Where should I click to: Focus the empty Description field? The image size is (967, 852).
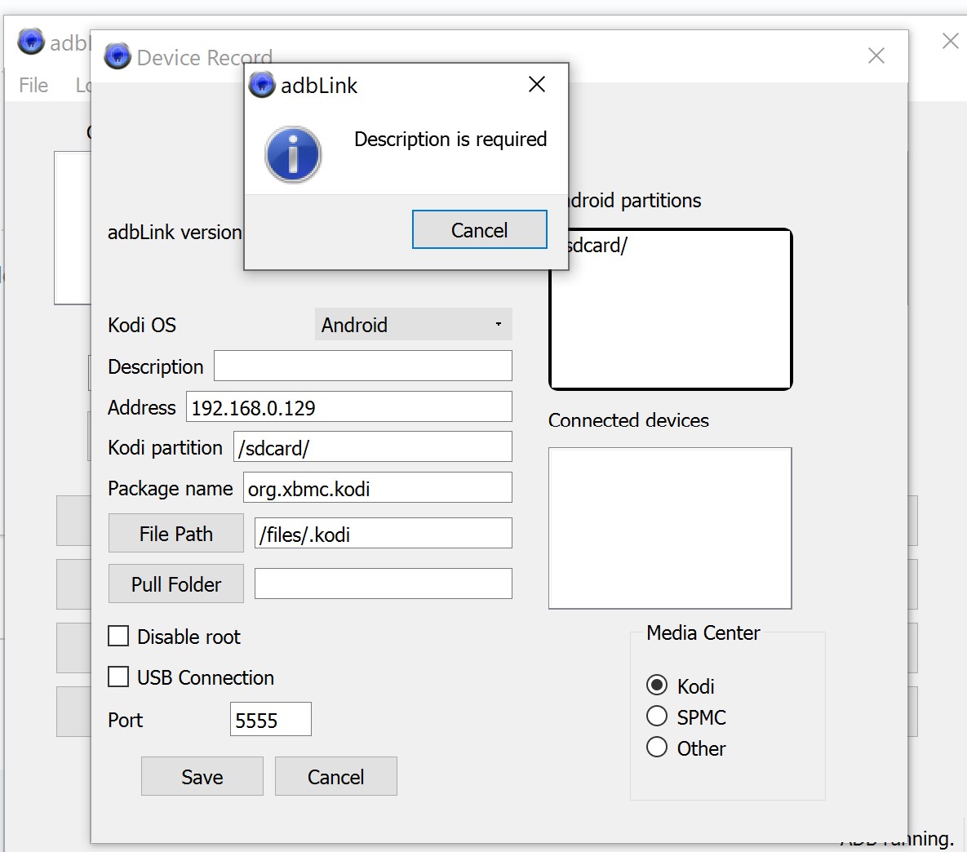point(362,366)
